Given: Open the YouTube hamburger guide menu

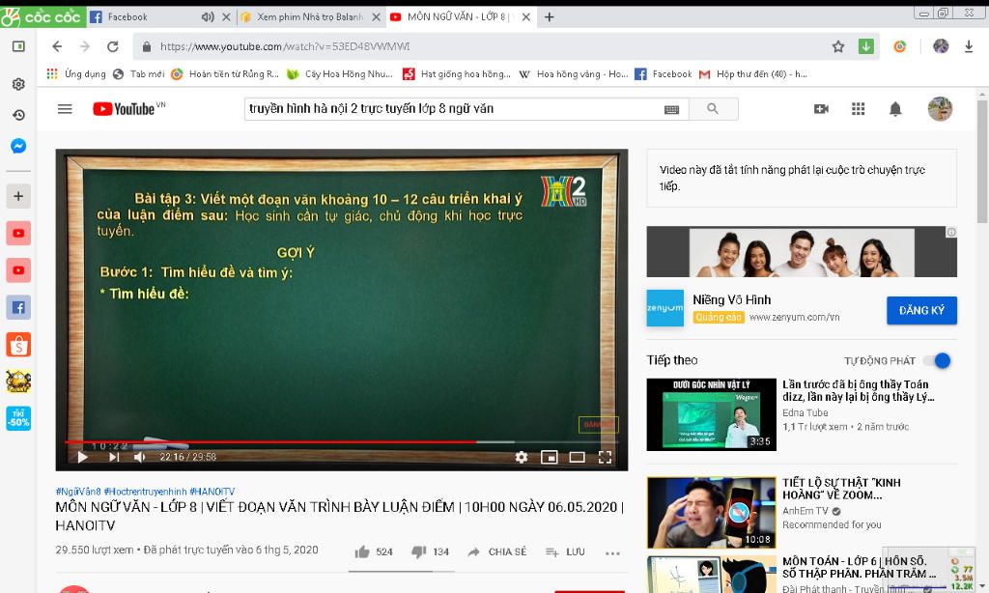Looking at the screenshot, I should (x=65, y=108).
